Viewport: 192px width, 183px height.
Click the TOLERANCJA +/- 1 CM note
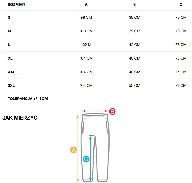28,99
